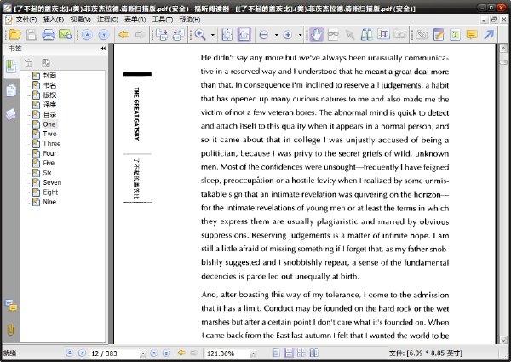
Task: Open the pages thumbnail sidebar tab
Action: click(x=11, y=91)
